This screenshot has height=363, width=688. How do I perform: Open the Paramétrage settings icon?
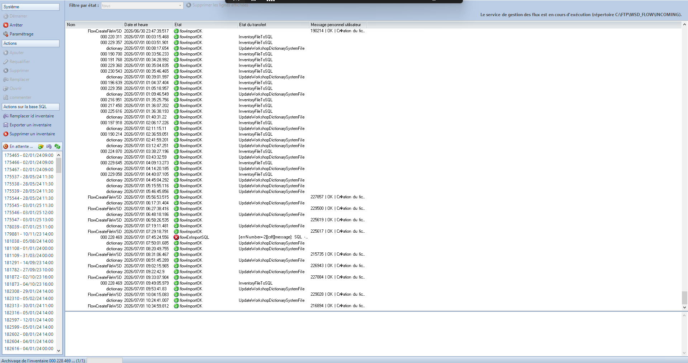(x=6, y=34)
